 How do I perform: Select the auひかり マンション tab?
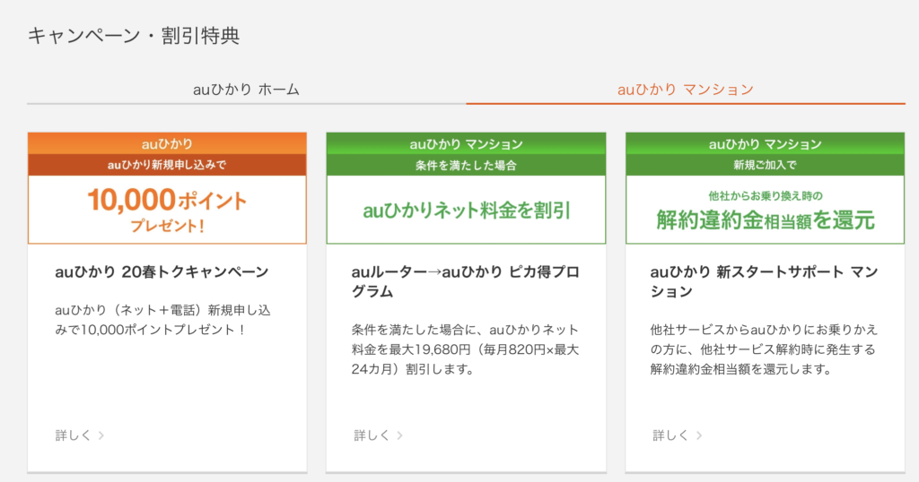[x=685, y=90]
